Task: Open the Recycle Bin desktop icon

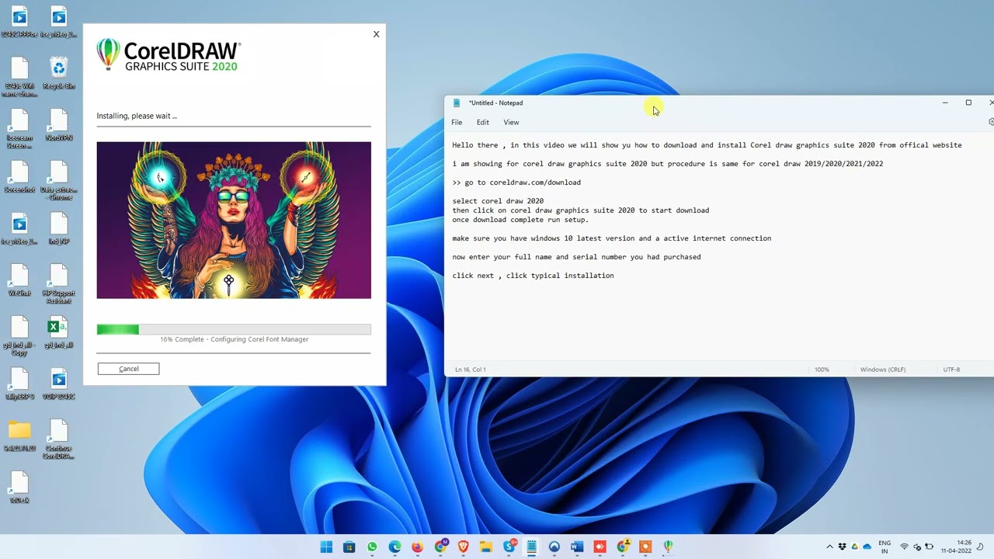Action: 59,73
